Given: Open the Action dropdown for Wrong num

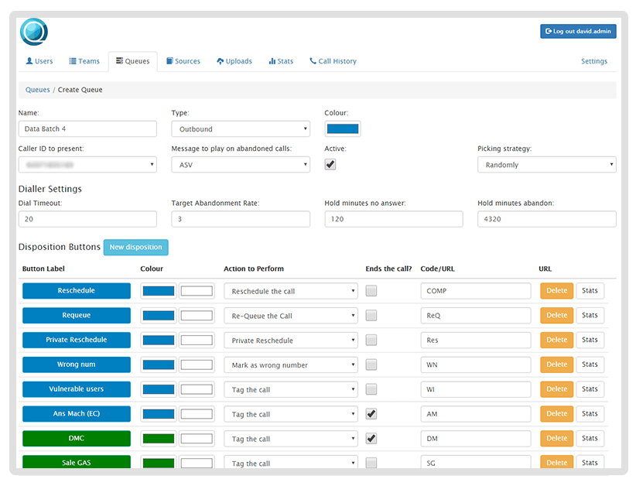Looking at the screenshot, I should coord(290,364).
